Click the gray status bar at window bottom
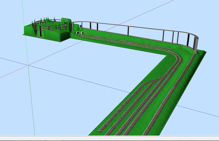 pyautogui.click(x=109, y=139)
